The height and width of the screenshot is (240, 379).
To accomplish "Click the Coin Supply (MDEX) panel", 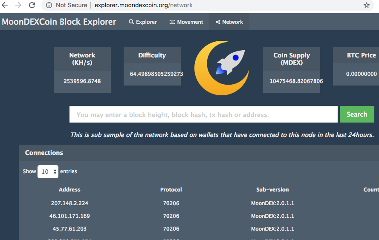I will 292,70.
